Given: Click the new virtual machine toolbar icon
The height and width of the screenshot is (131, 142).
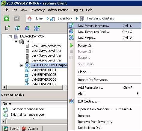Looking at the screenshot, I should point(17,28).
